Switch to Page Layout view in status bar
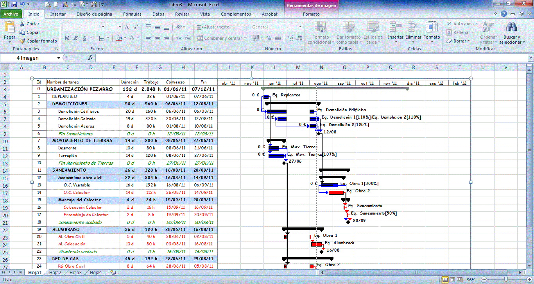 (x=453, y=280)
